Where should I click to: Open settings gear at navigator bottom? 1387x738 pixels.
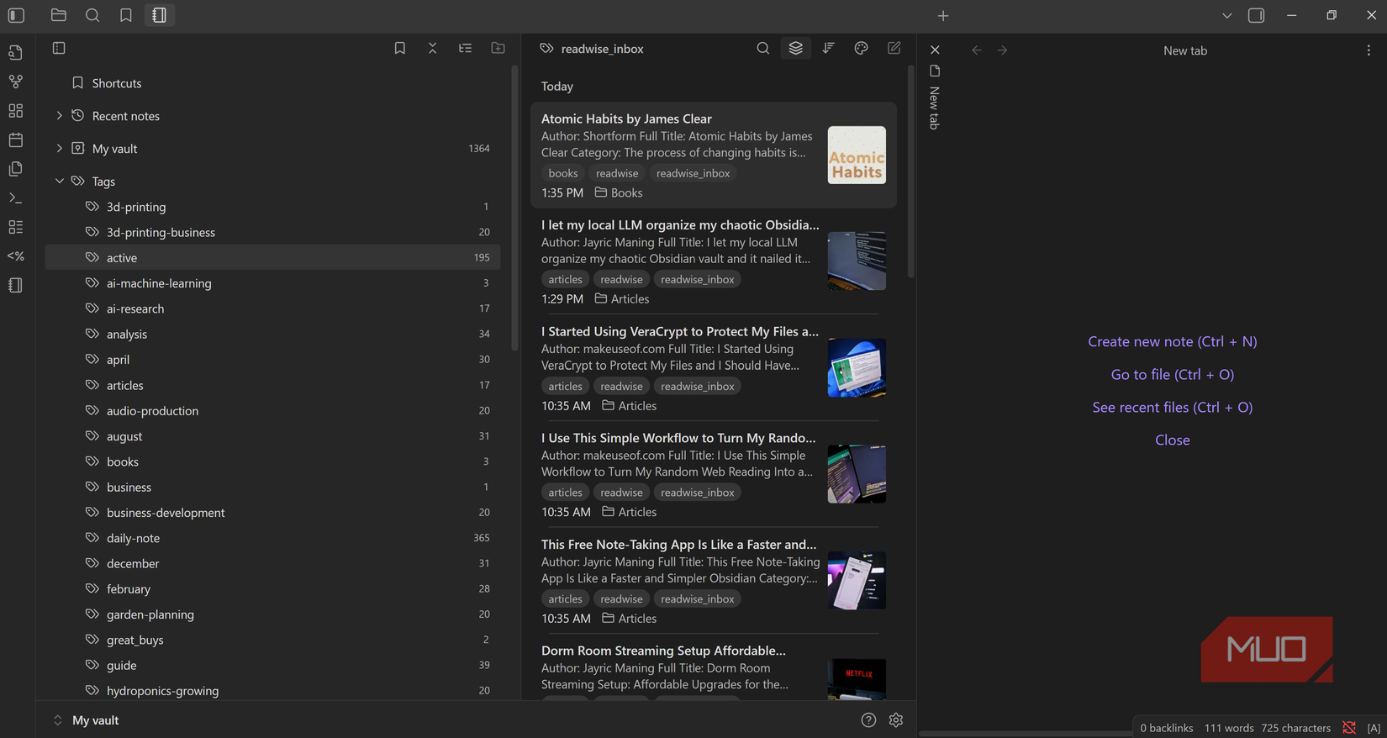[896, 720]
